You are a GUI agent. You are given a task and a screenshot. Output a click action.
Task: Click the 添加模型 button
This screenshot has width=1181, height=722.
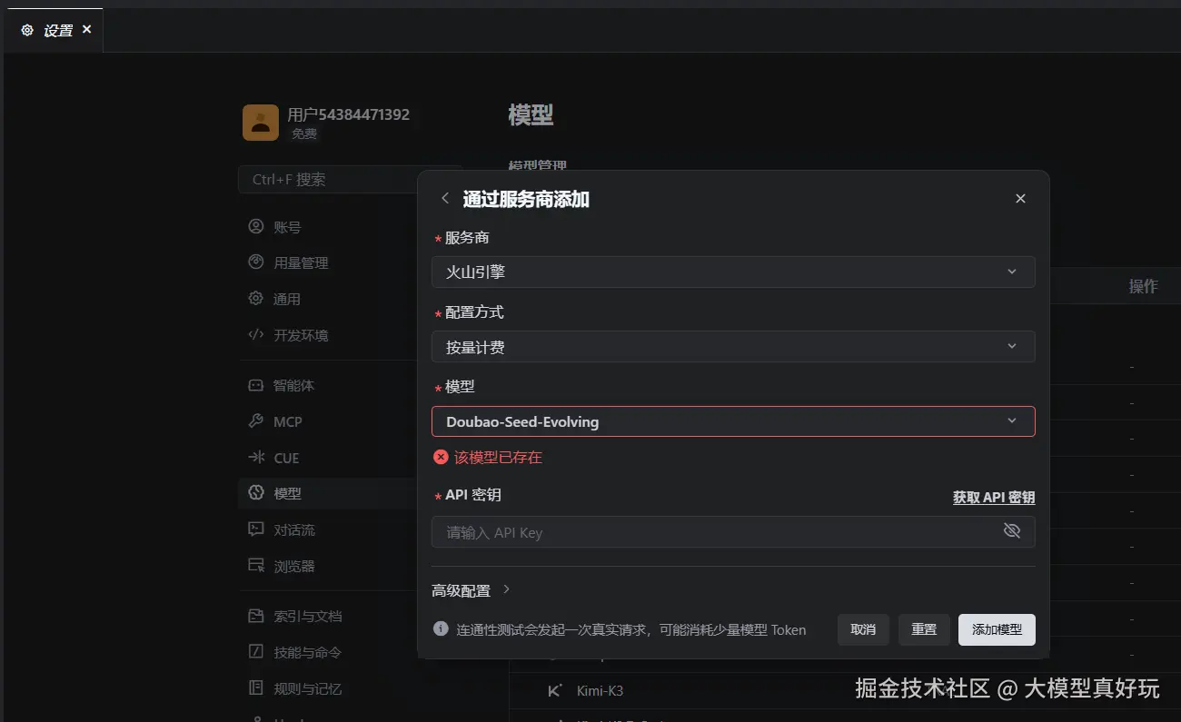click(997, 629)
